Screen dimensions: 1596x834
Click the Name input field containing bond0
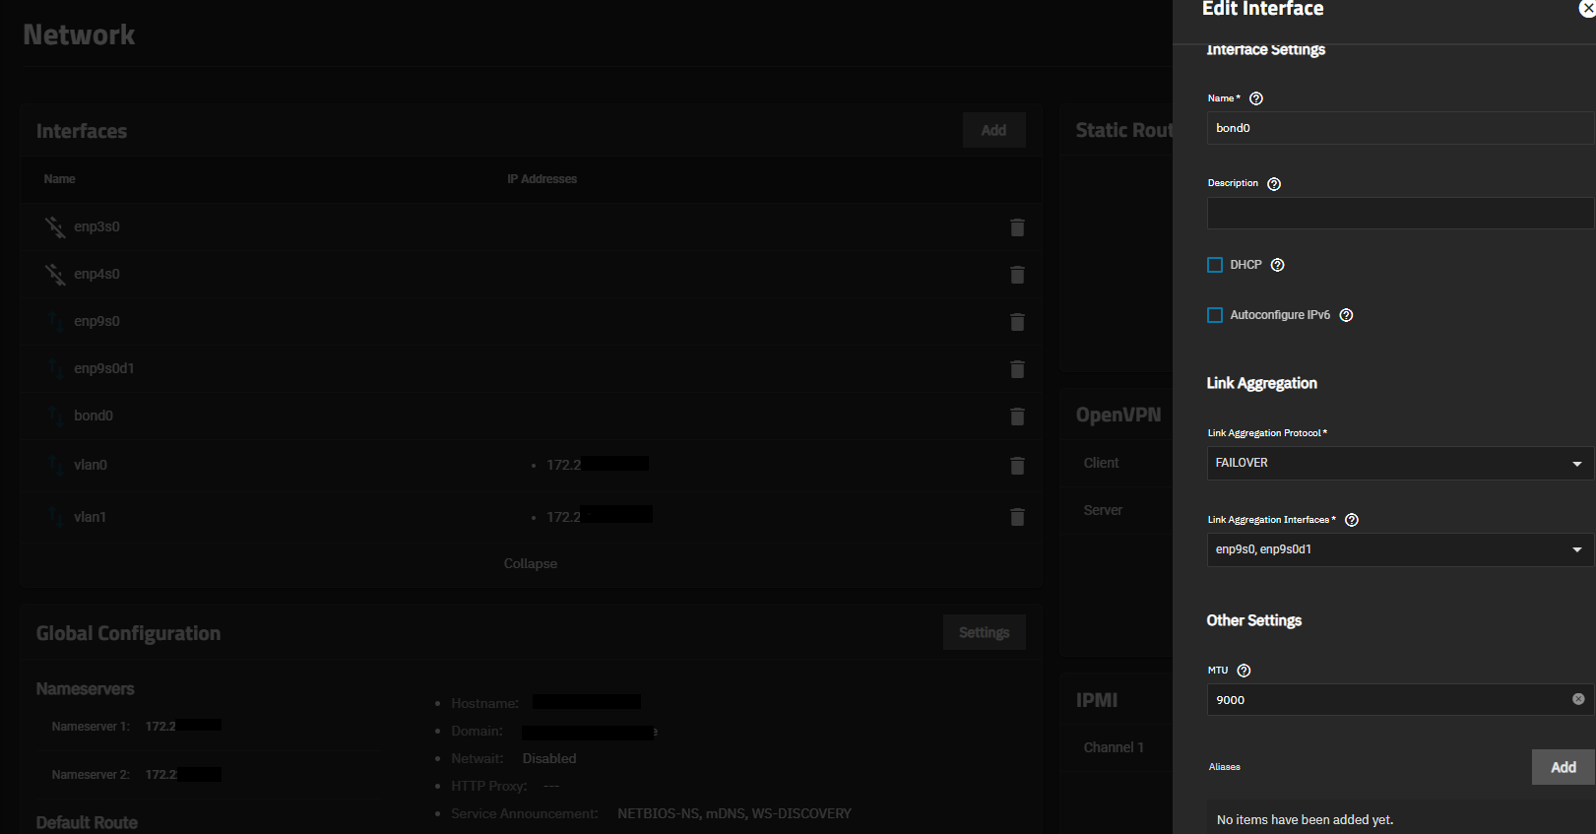pyautogui.click(x=1398, y=128)
